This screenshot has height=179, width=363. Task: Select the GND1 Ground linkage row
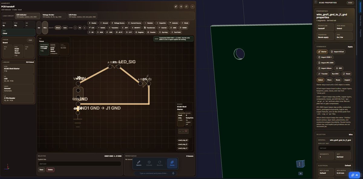(x=18, y=88)
